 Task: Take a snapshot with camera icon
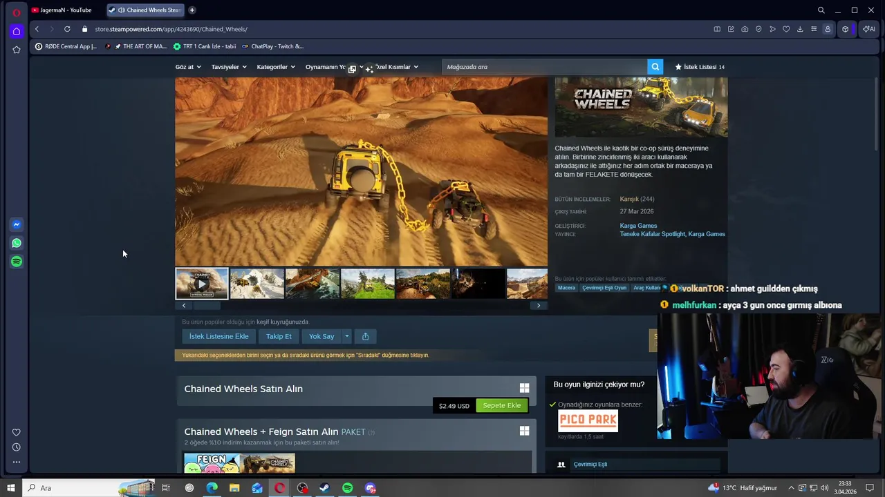(745, 29)
